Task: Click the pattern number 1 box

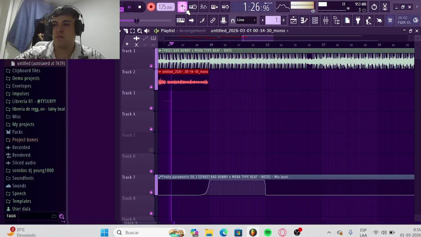Action: 273,20
